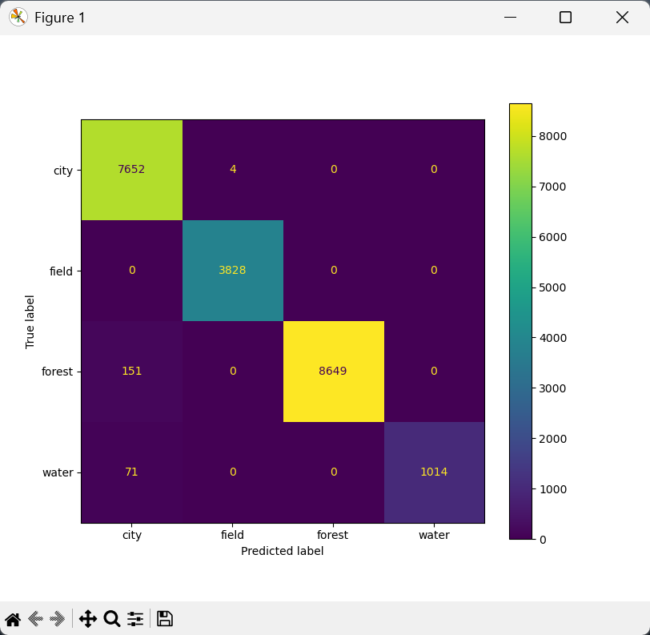This screenshot has width=650, height=635.
Task: Select the Zoom to rectangle magnifier tool
Action: [x=112, y=618]
